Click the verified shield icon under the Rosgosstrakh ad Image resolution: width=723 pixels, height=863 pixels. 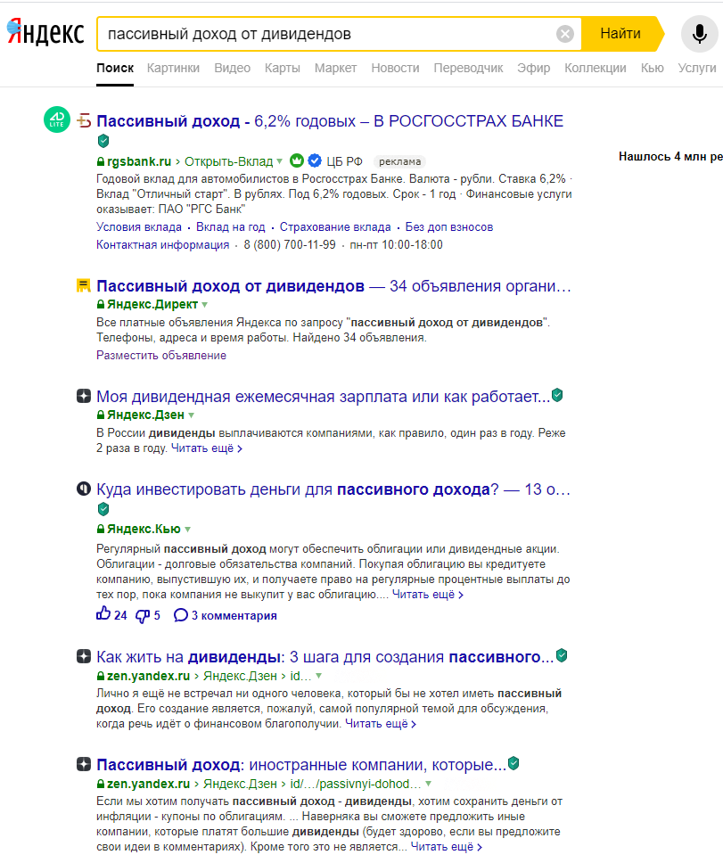pos(103,141)
